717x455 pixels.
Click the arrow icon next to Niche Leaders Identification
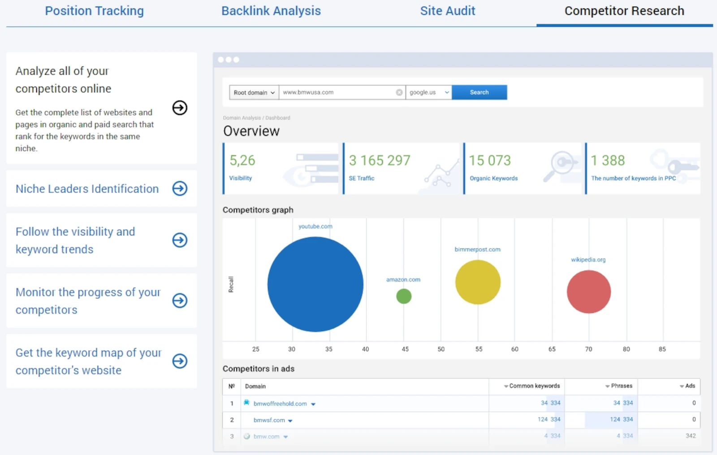click(x=180, y=188)
